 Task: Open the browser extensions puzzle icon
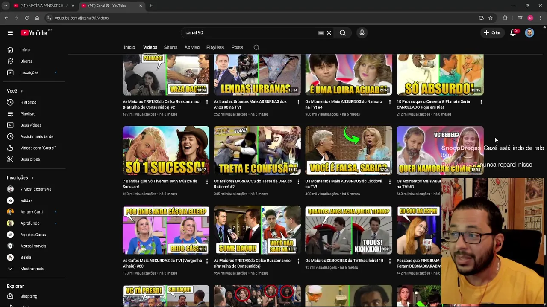pyautogui.click(x=505, y=18)
